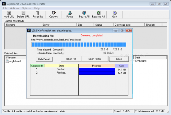Image resolution: width=171 pixels, height=115 pixels.
Task: Click the Pause toolbar icon
Action: [x=70, y=13]
